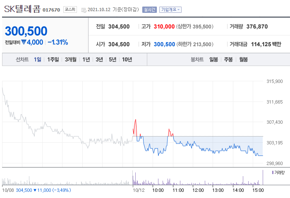
Task: Click the calendar icon beside 2021.10.12
Action: (x=84, y=10)
